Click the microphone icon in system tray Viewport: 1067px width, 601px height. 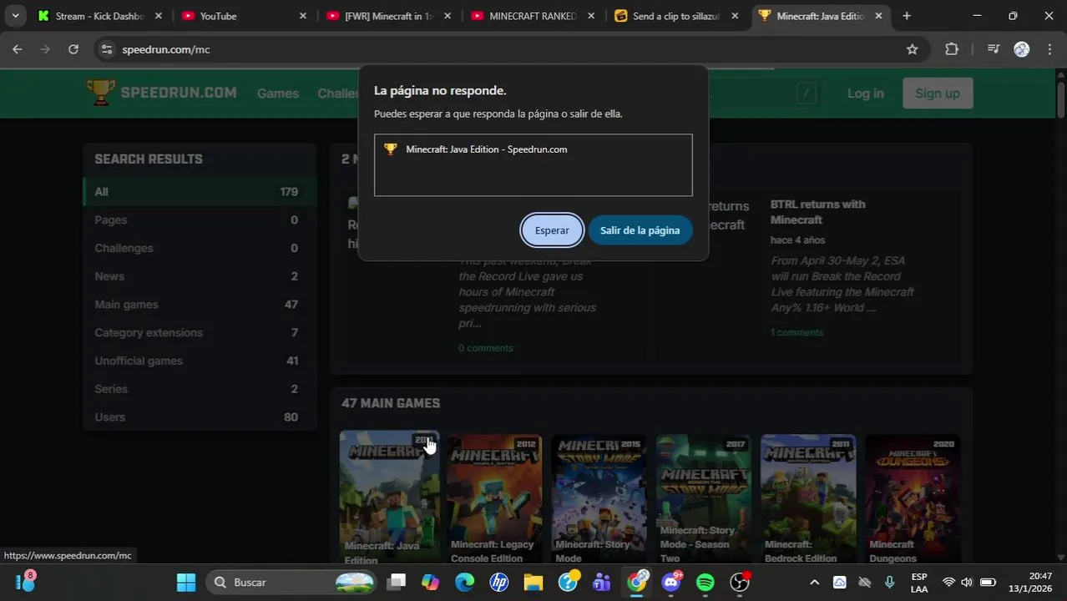click(x=890, y=582)
